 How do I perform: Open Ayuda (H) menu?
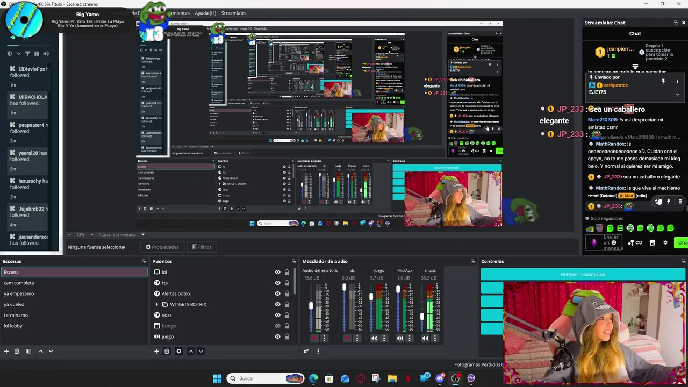click(205, 13)
